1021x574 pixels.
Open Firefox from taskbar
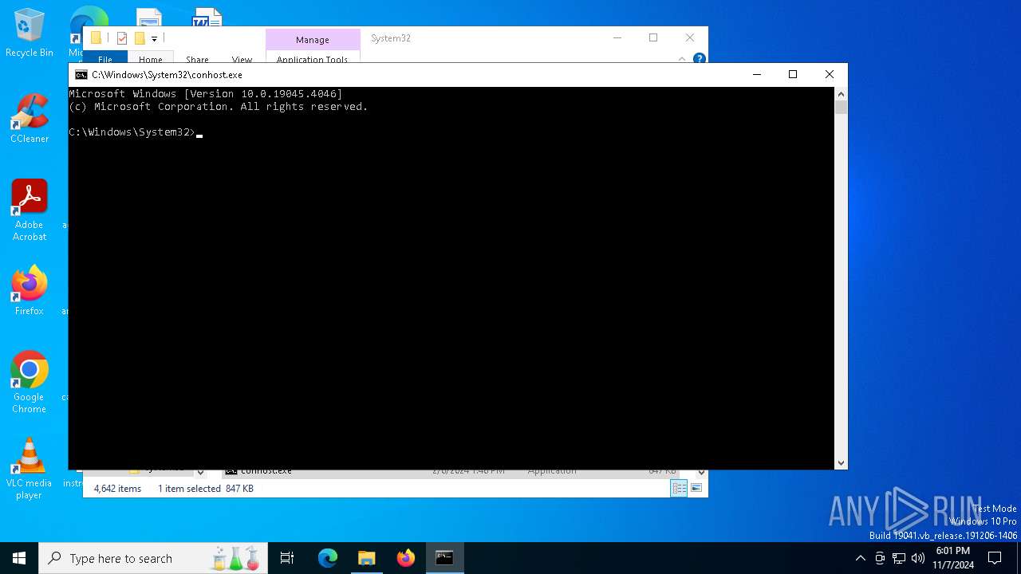click(406, 558)
